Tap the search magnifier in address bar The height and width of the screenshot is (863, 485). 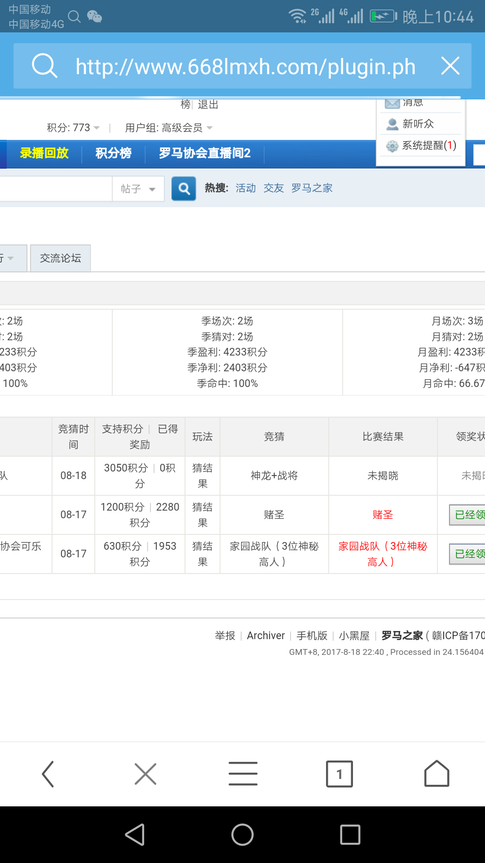click(x=44, y=66)
